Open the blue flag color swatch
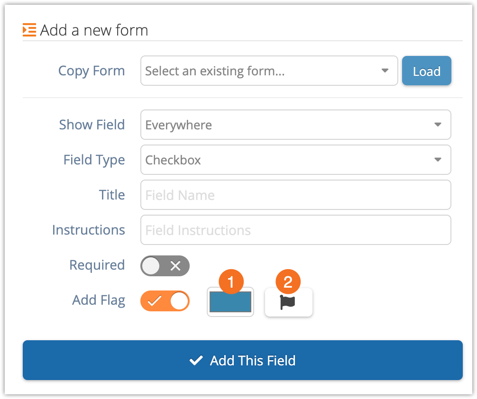 230,302
